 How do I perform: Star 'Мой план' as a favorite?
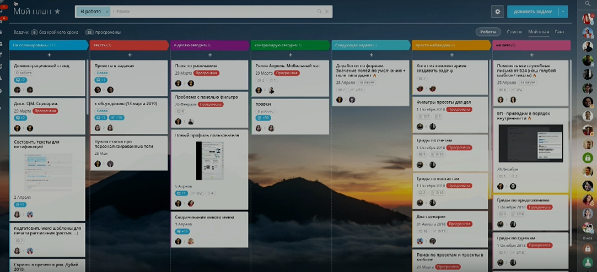pos(57,12)
